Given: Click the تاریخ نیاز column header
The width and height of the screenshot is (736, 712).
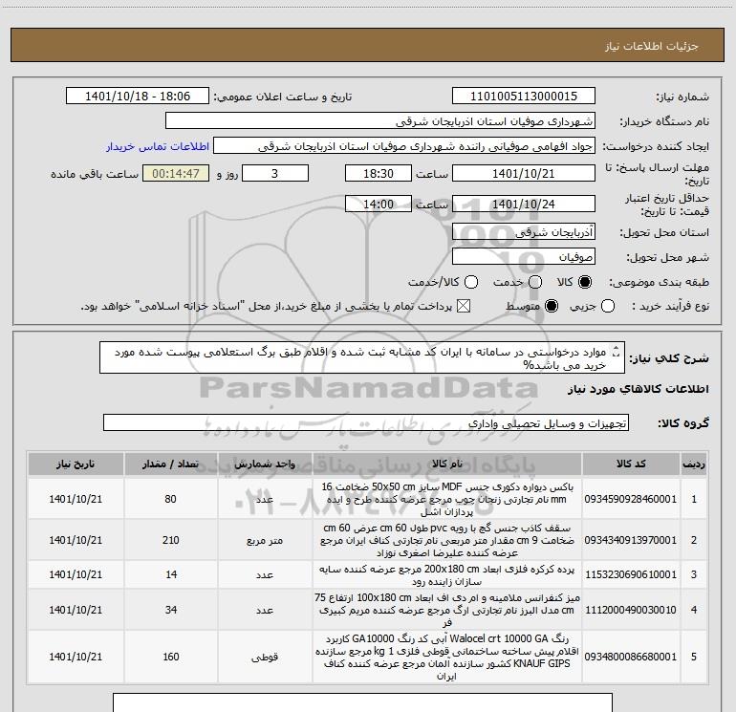Looking at the screenshot, I should [76, 464].
